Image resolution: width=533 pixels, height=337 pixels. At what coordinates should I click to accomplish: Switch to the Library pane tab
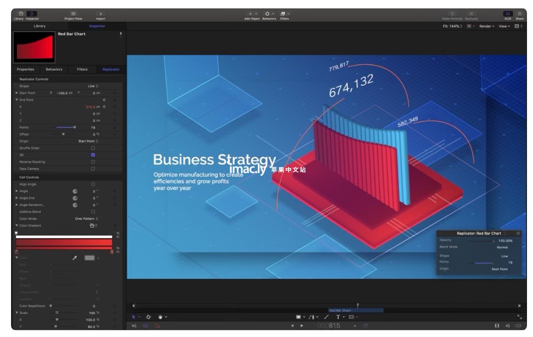click(x=40, y=26)
